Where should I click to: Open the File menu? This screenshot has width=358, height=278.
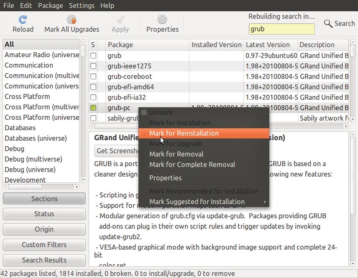[9, 5]
